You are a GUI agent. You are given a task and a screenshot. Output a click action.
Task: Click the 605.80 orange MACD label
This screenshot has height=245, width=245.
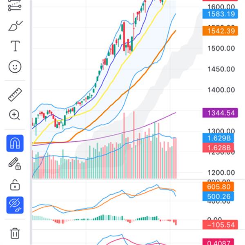[x=218, y=187]
